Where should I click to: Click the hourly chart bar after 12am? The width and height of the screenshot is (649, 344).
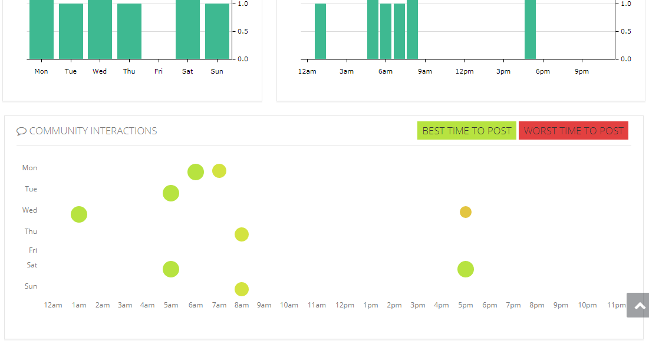coord(320,32)
